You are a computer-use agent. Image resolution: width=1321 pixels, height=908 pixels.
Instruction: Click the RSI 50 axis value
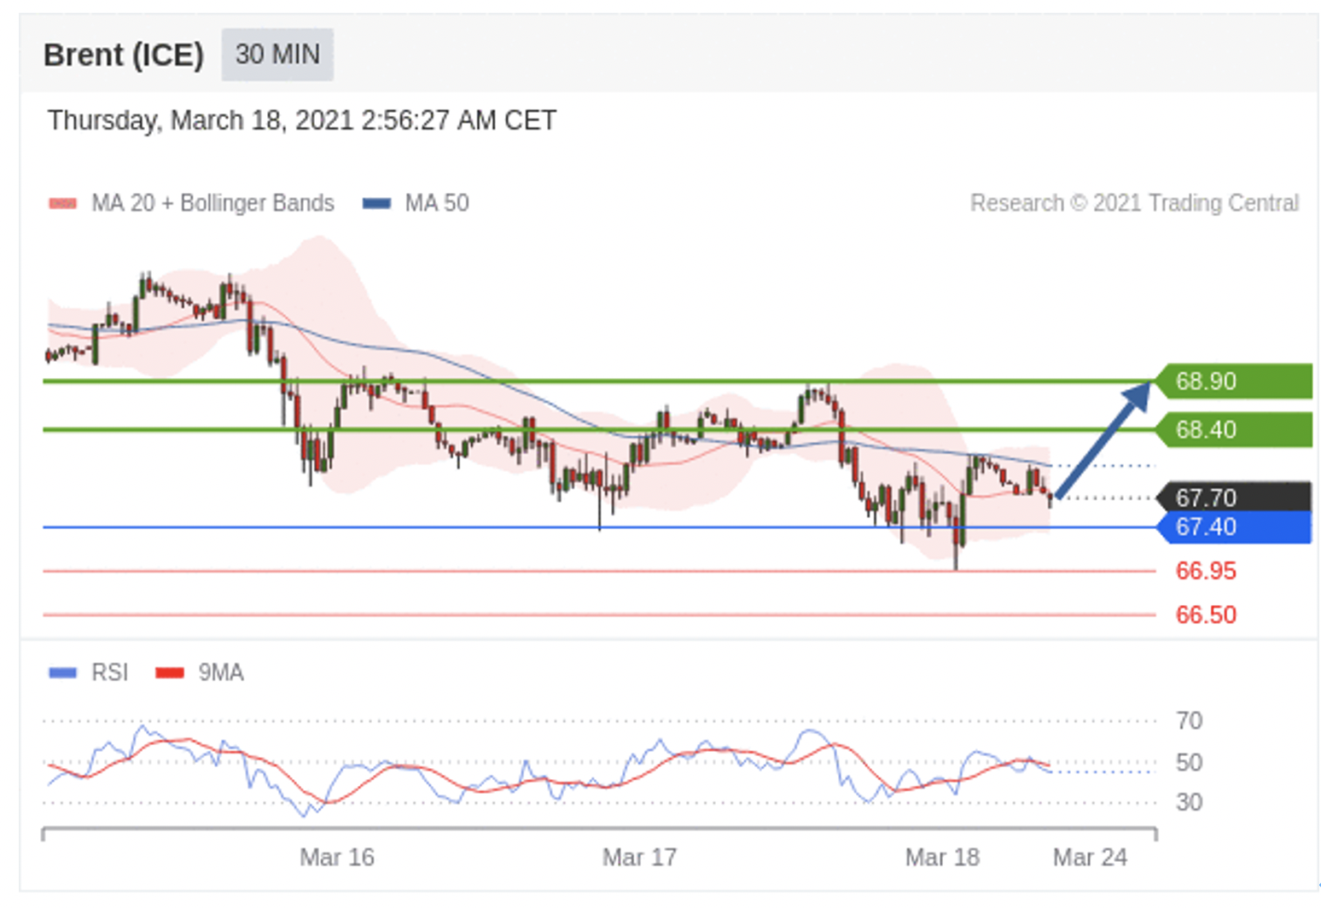click(1189, 762)
